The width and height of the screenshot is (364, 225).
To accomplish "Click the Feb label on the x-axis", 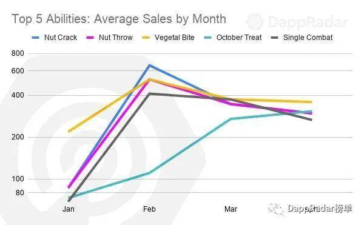I will tap(149, 209).
